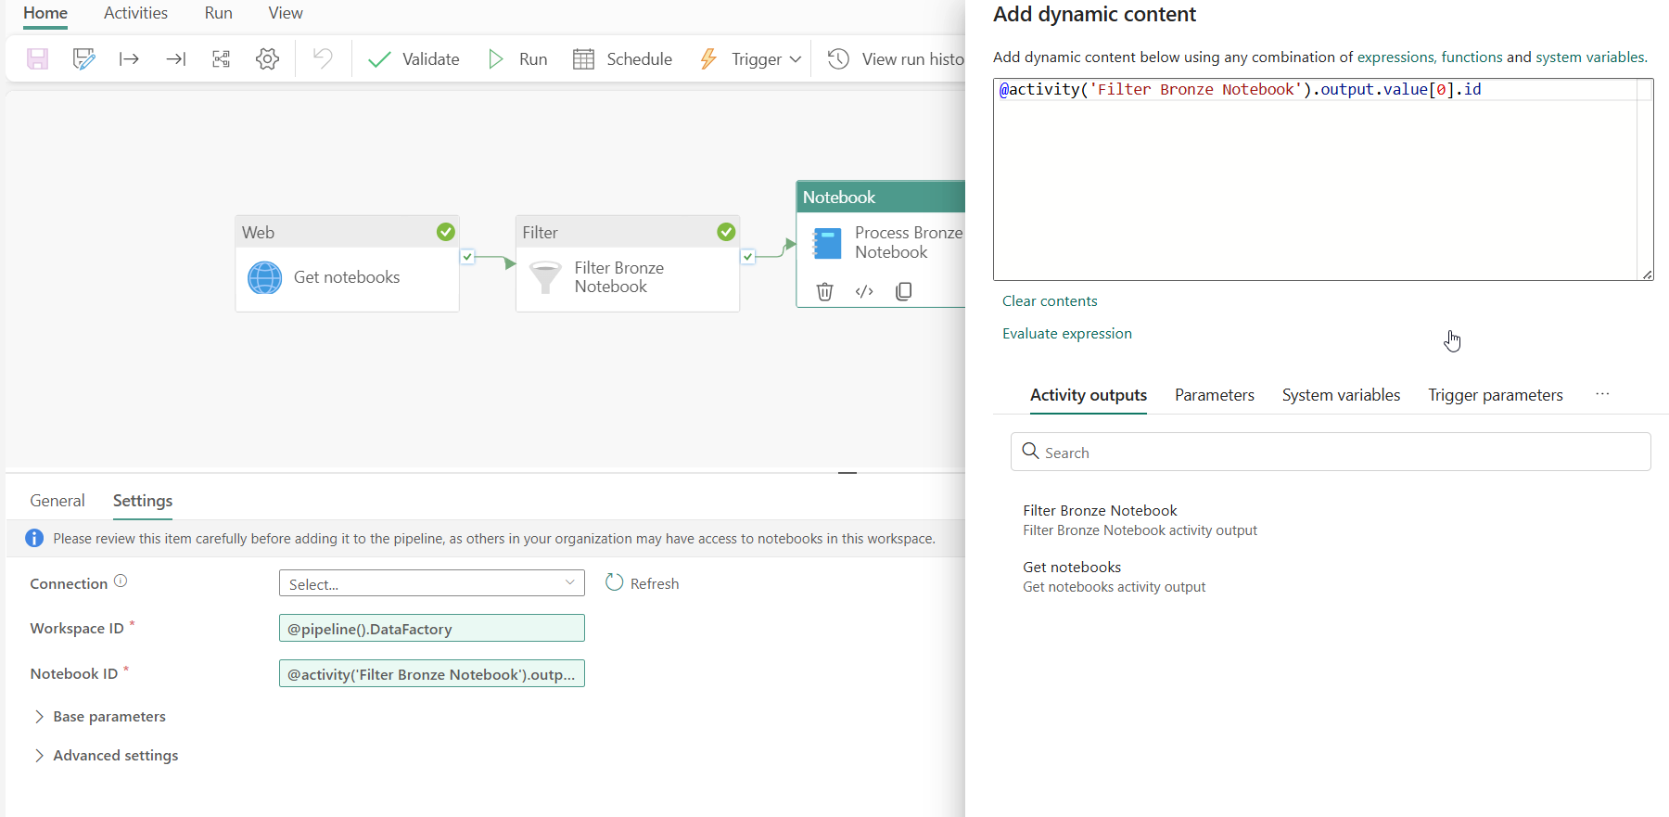The height and width of the screenshot is (817, 1669).
Task: Open the Schedule option
Action: point(622,59)
